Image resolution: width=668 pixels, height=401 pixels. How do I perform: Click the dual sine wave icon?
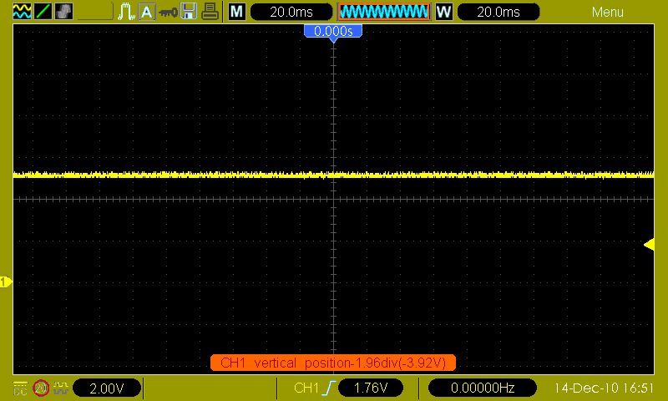(22, 12)
